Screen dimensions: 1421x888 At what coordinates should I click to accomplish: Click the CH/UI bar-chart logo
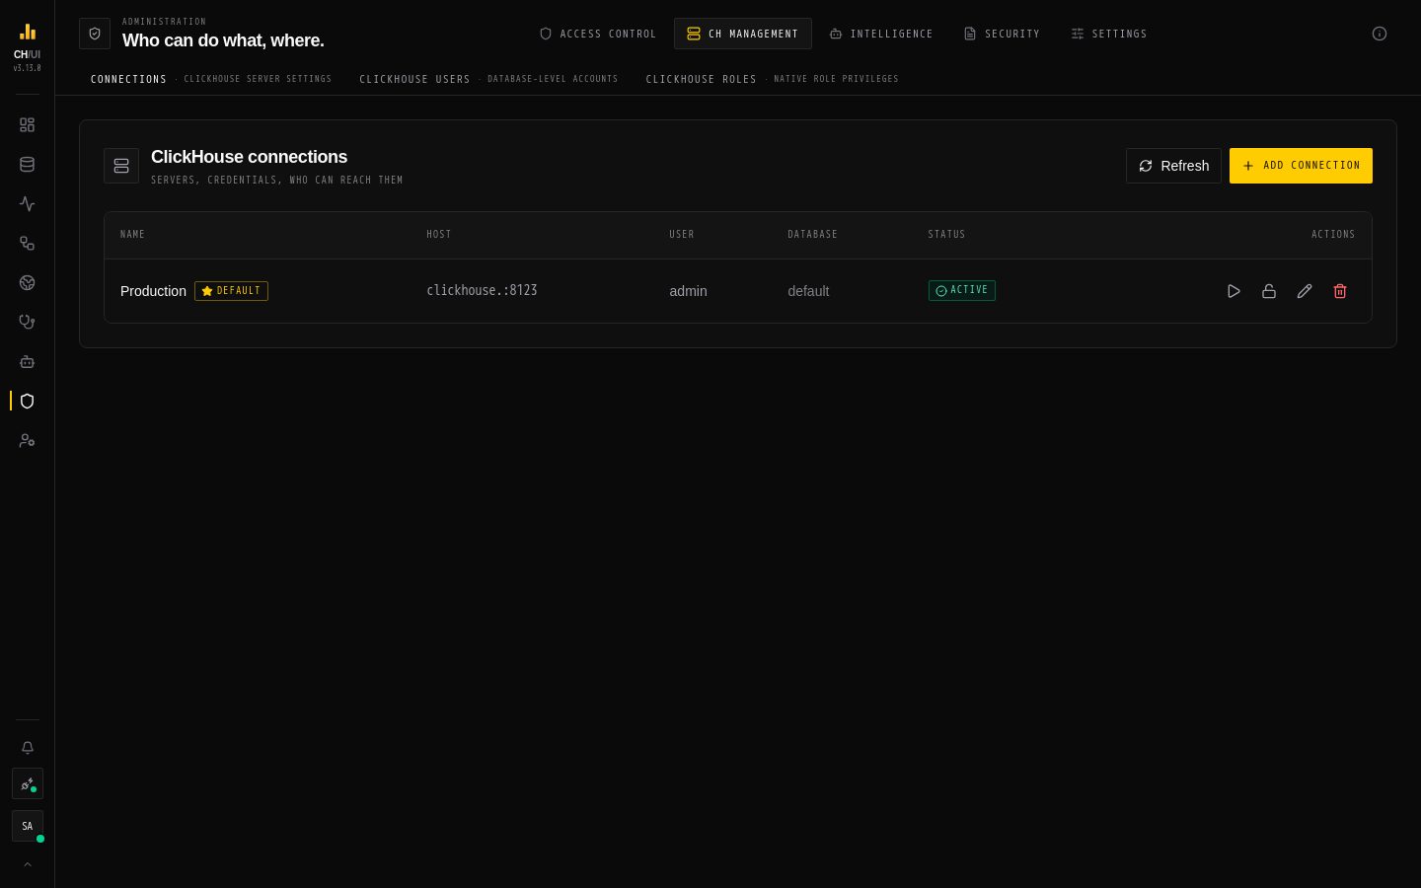pos(28,33)
